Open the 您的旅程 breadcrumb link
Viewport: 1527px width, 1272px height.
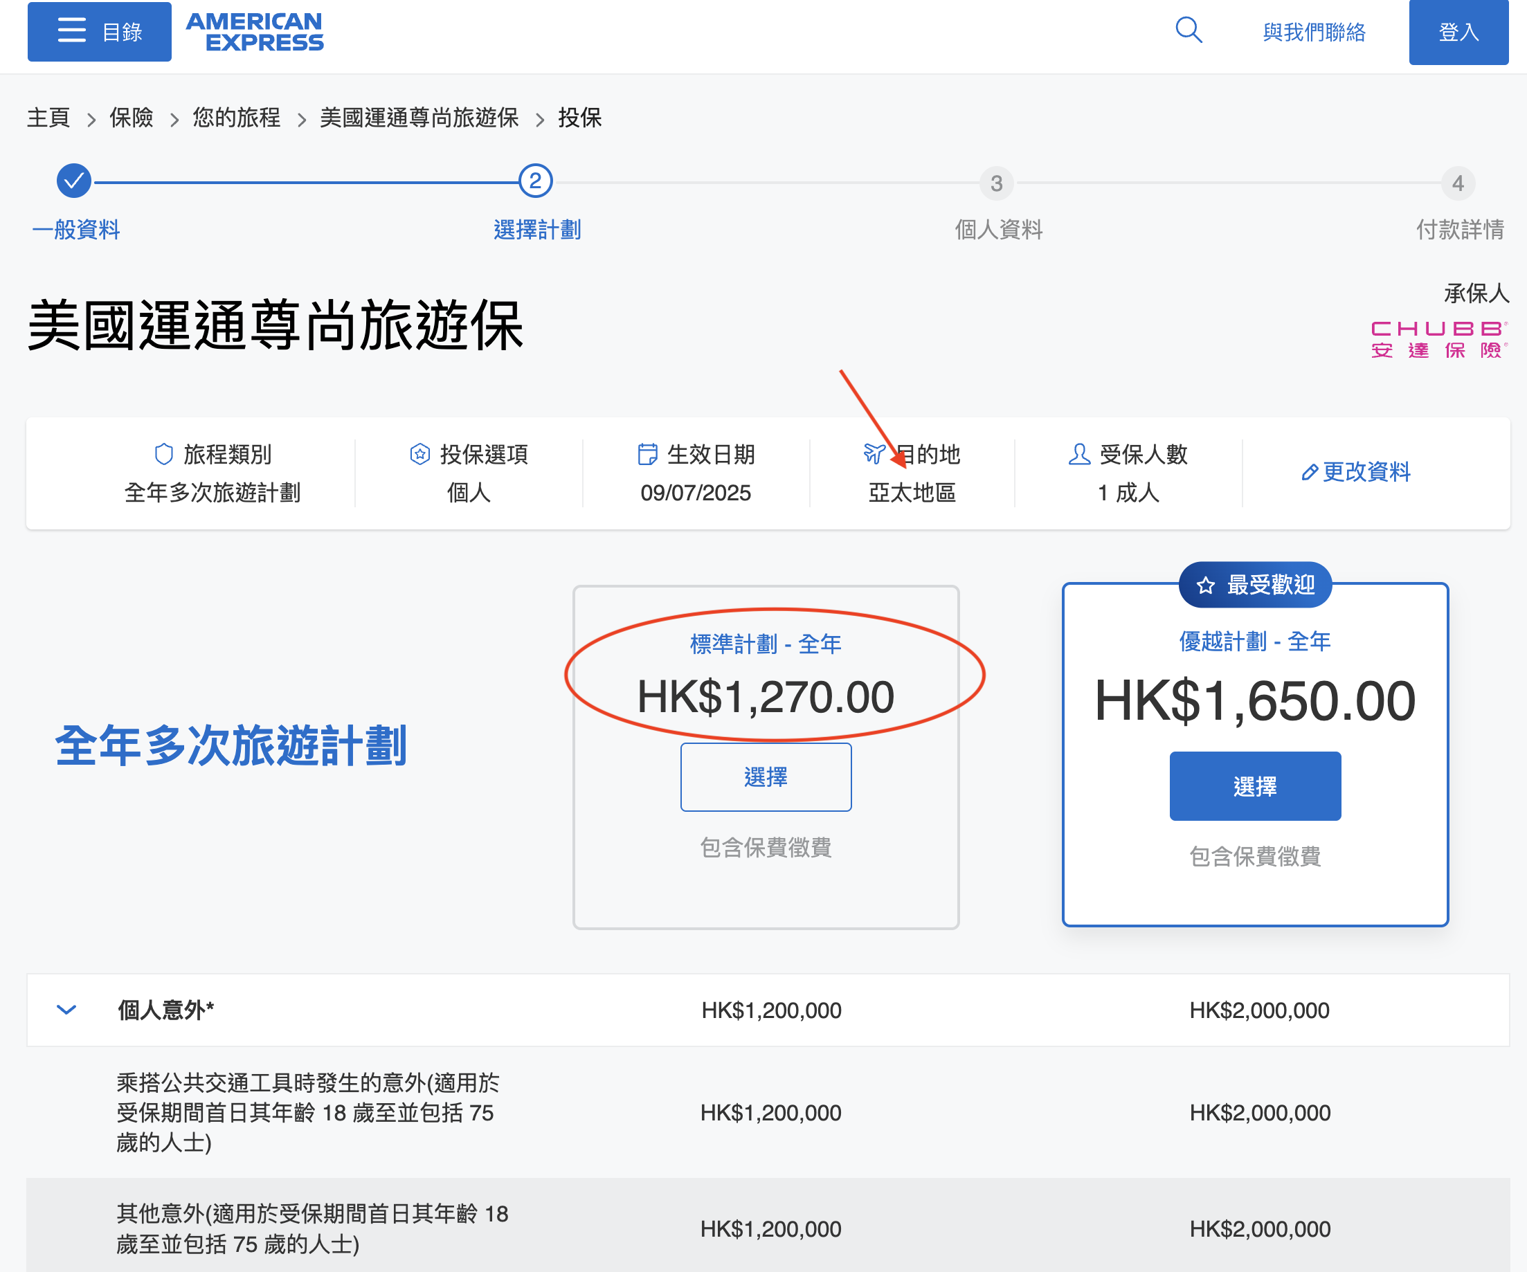[236, 117]
